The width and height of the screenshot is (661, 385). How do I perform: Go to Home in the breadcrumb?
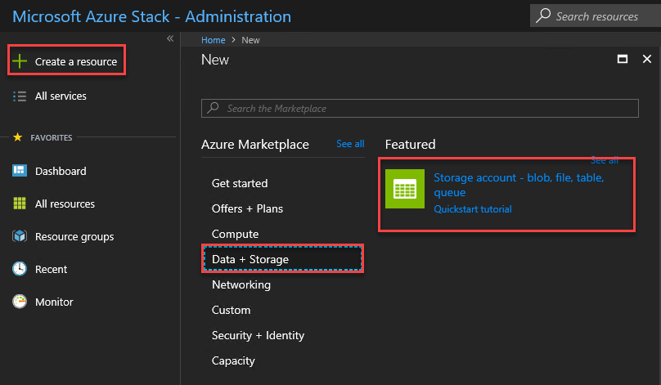[214, 39]
